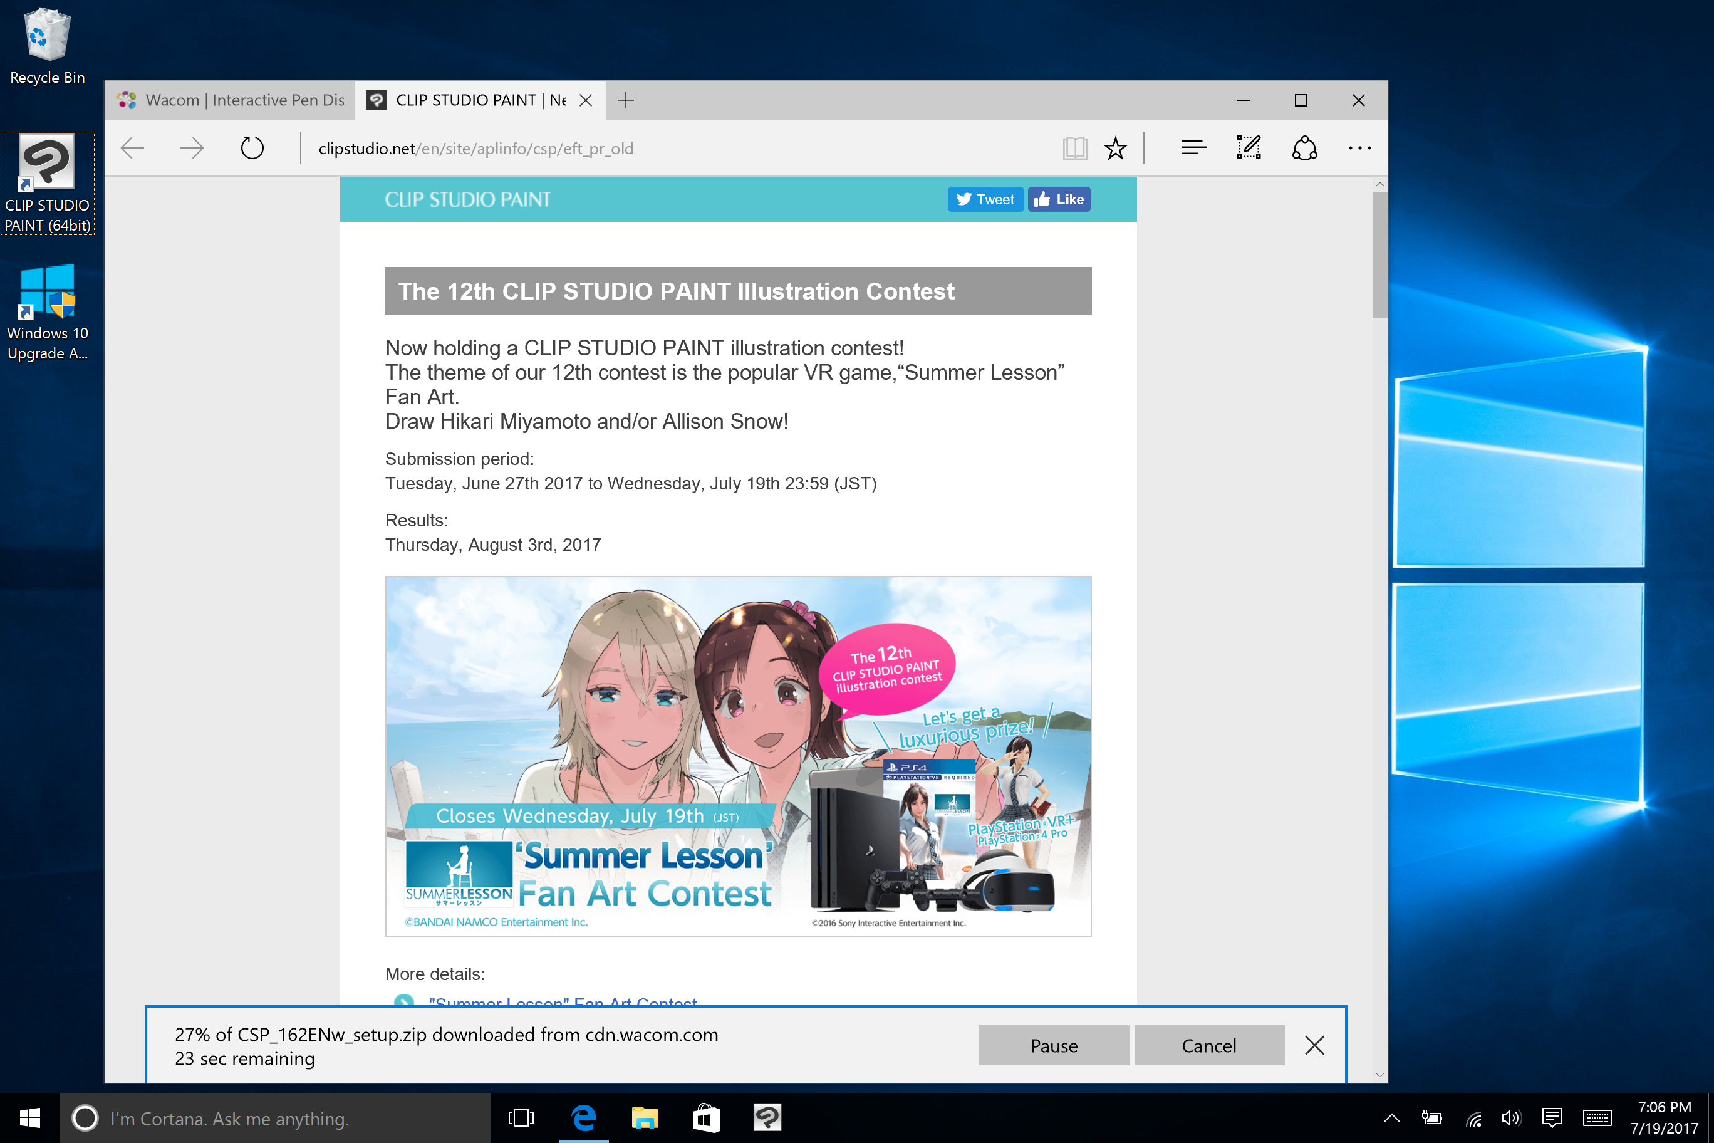Open Clip Studio Paint taskbar icon

767,1117
